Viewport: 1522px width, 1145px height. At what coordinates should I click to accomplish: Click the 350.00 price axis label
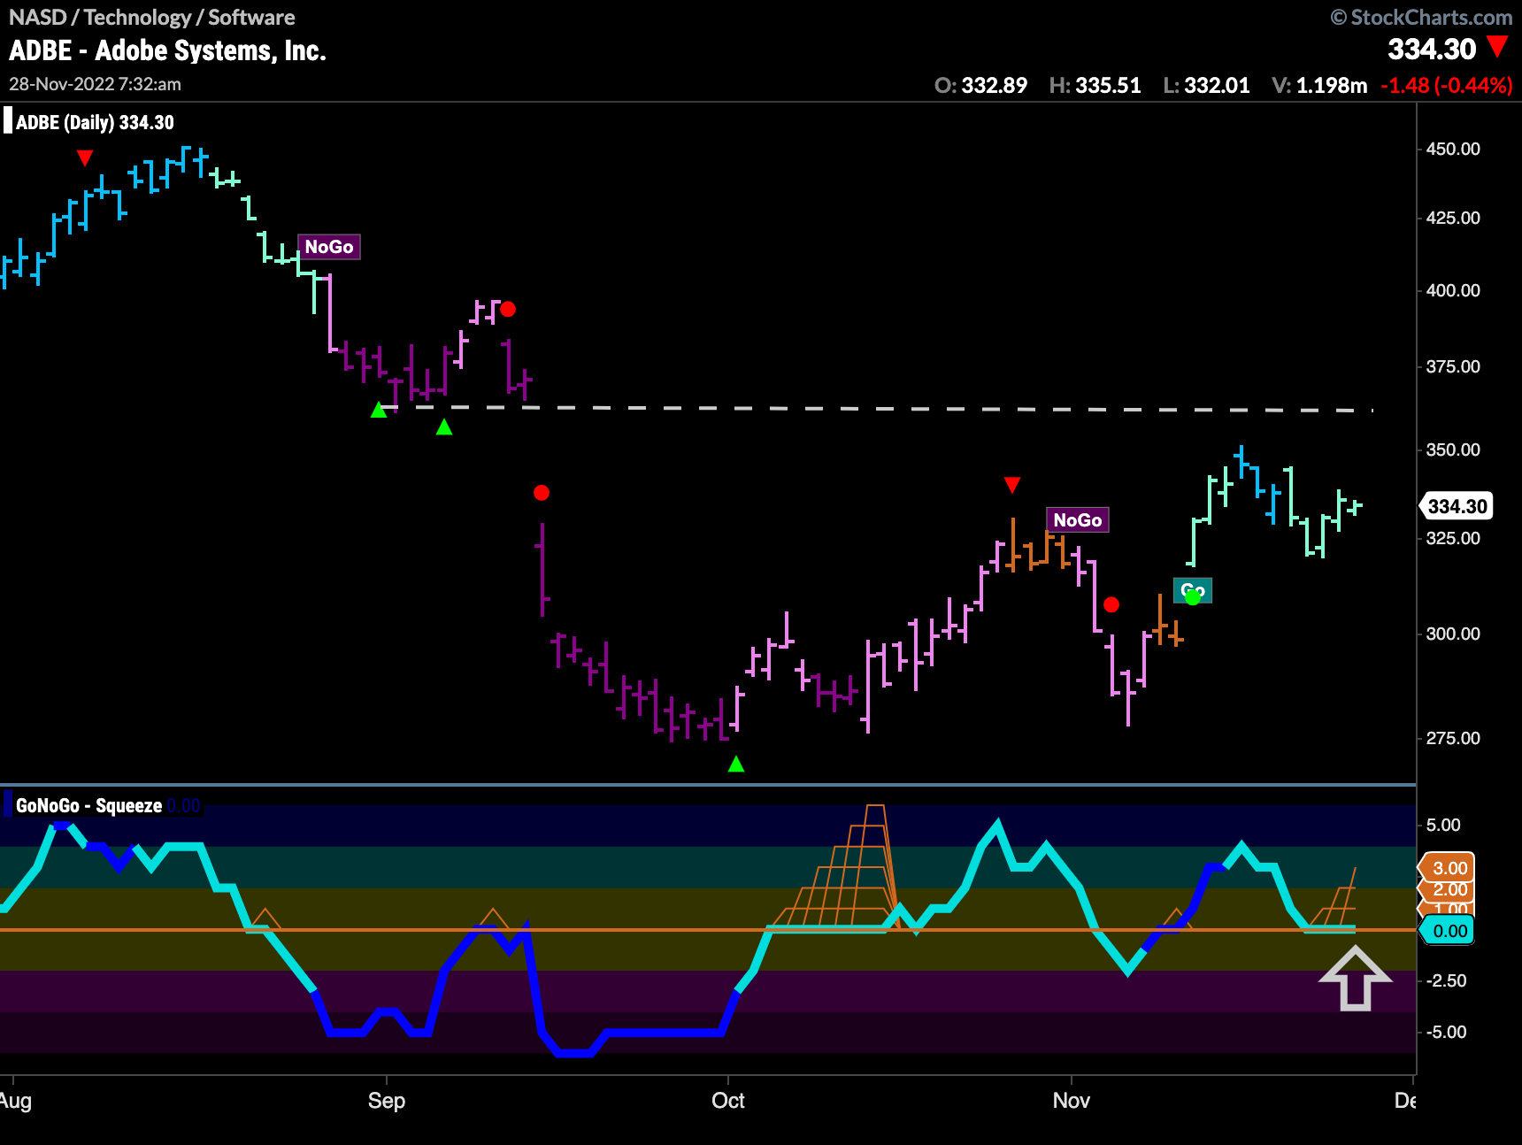[x=1453, y=450]
